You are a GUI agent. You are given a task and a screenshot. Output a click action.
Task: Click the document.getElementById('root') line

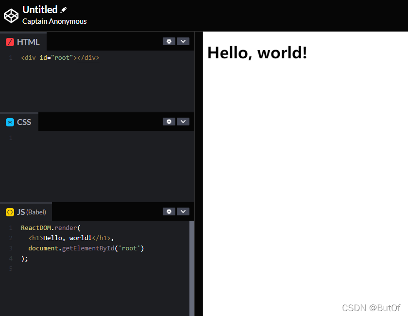coord(86,248)
